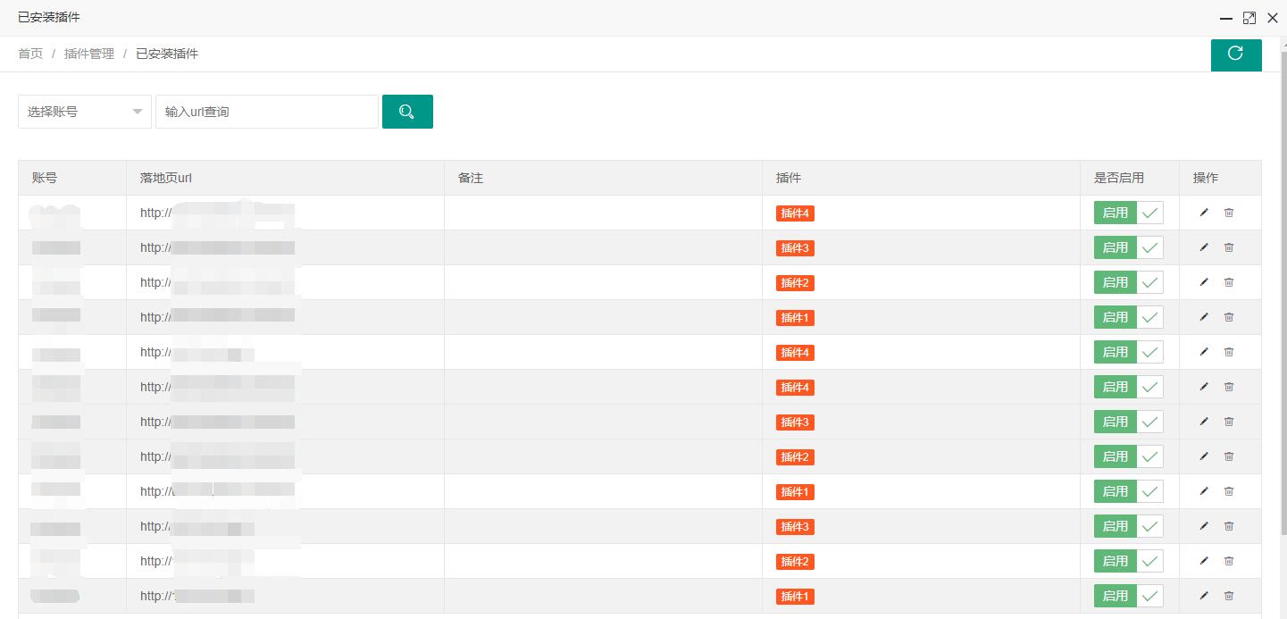Click edit pencil in second table row

coord(1204,247)
